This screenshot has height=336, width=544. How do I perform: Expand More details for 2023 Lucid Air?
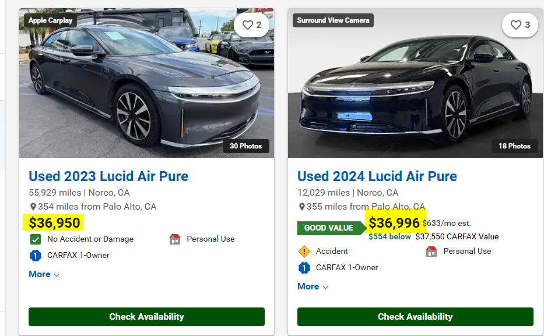[x=44, y=274]
